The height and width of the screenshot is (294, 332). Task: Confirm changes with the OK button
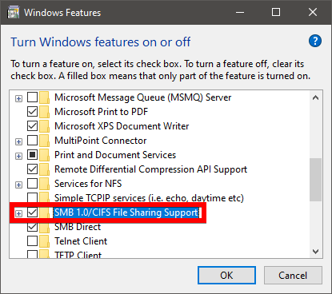pyautogui.click(x=226, y=276)
